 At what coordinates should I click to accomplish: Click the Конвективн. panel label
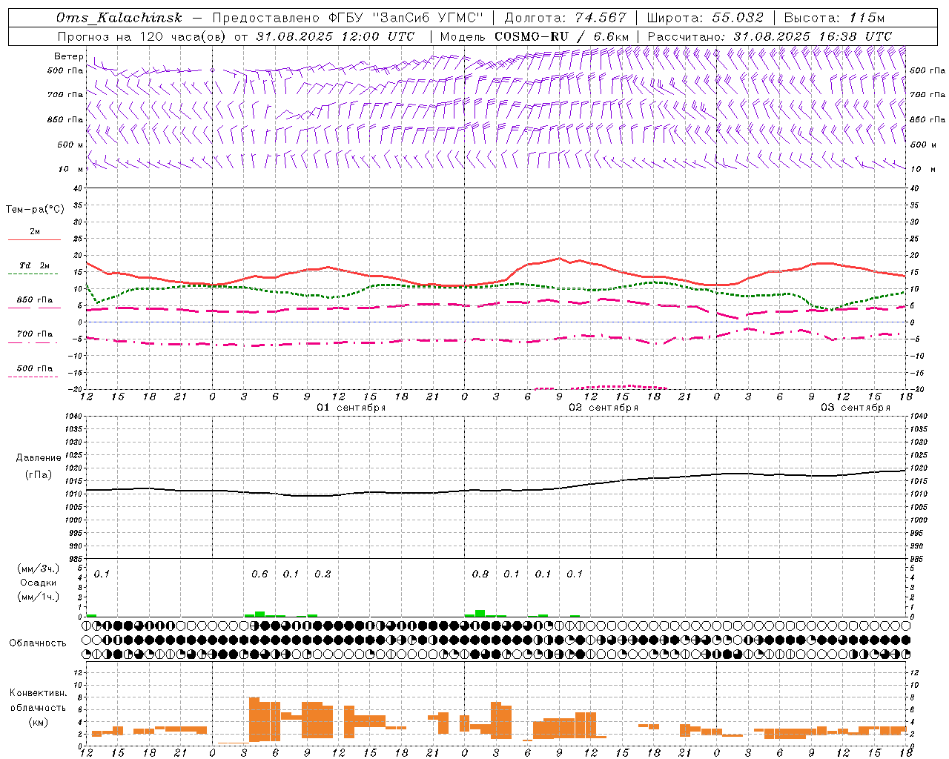pos(39,693)
